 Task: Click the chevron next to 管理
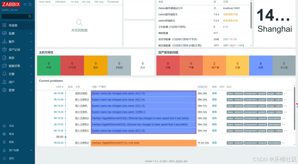click(x=31, y=90)
